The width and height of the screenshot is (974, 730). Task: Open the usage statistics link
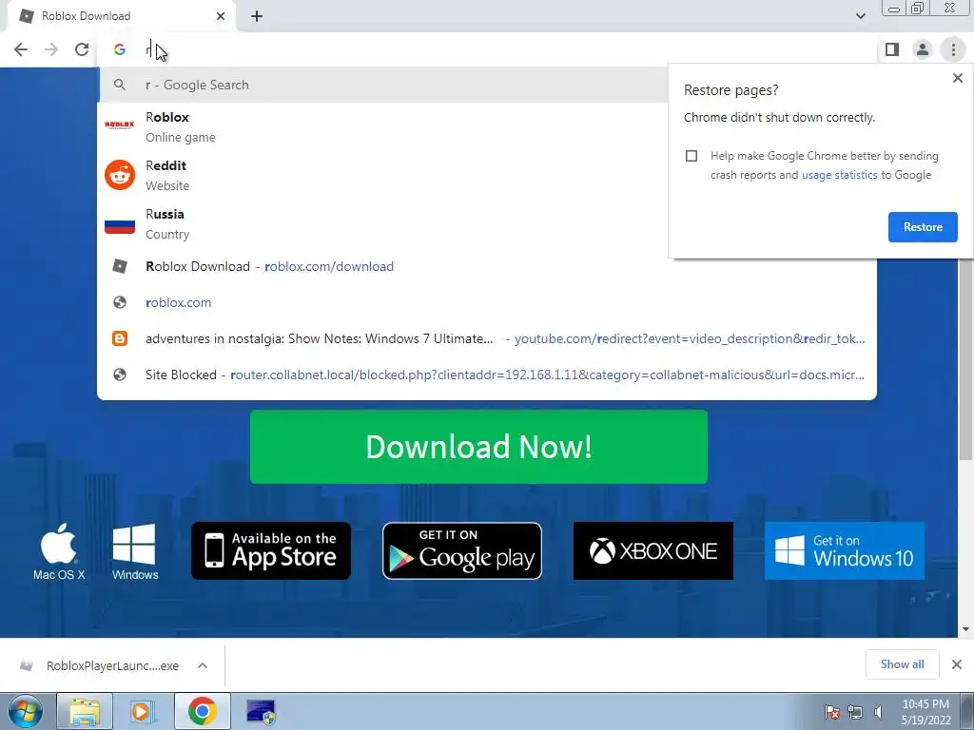839,175
